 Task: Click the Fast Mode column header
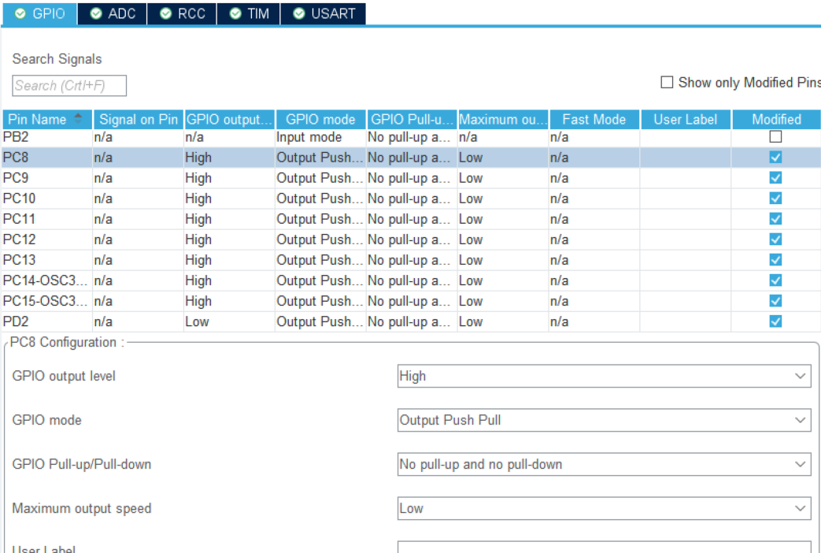point(594,120)
